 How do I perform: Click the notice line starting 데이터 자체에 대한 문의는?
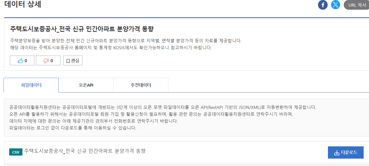(94, 121)
